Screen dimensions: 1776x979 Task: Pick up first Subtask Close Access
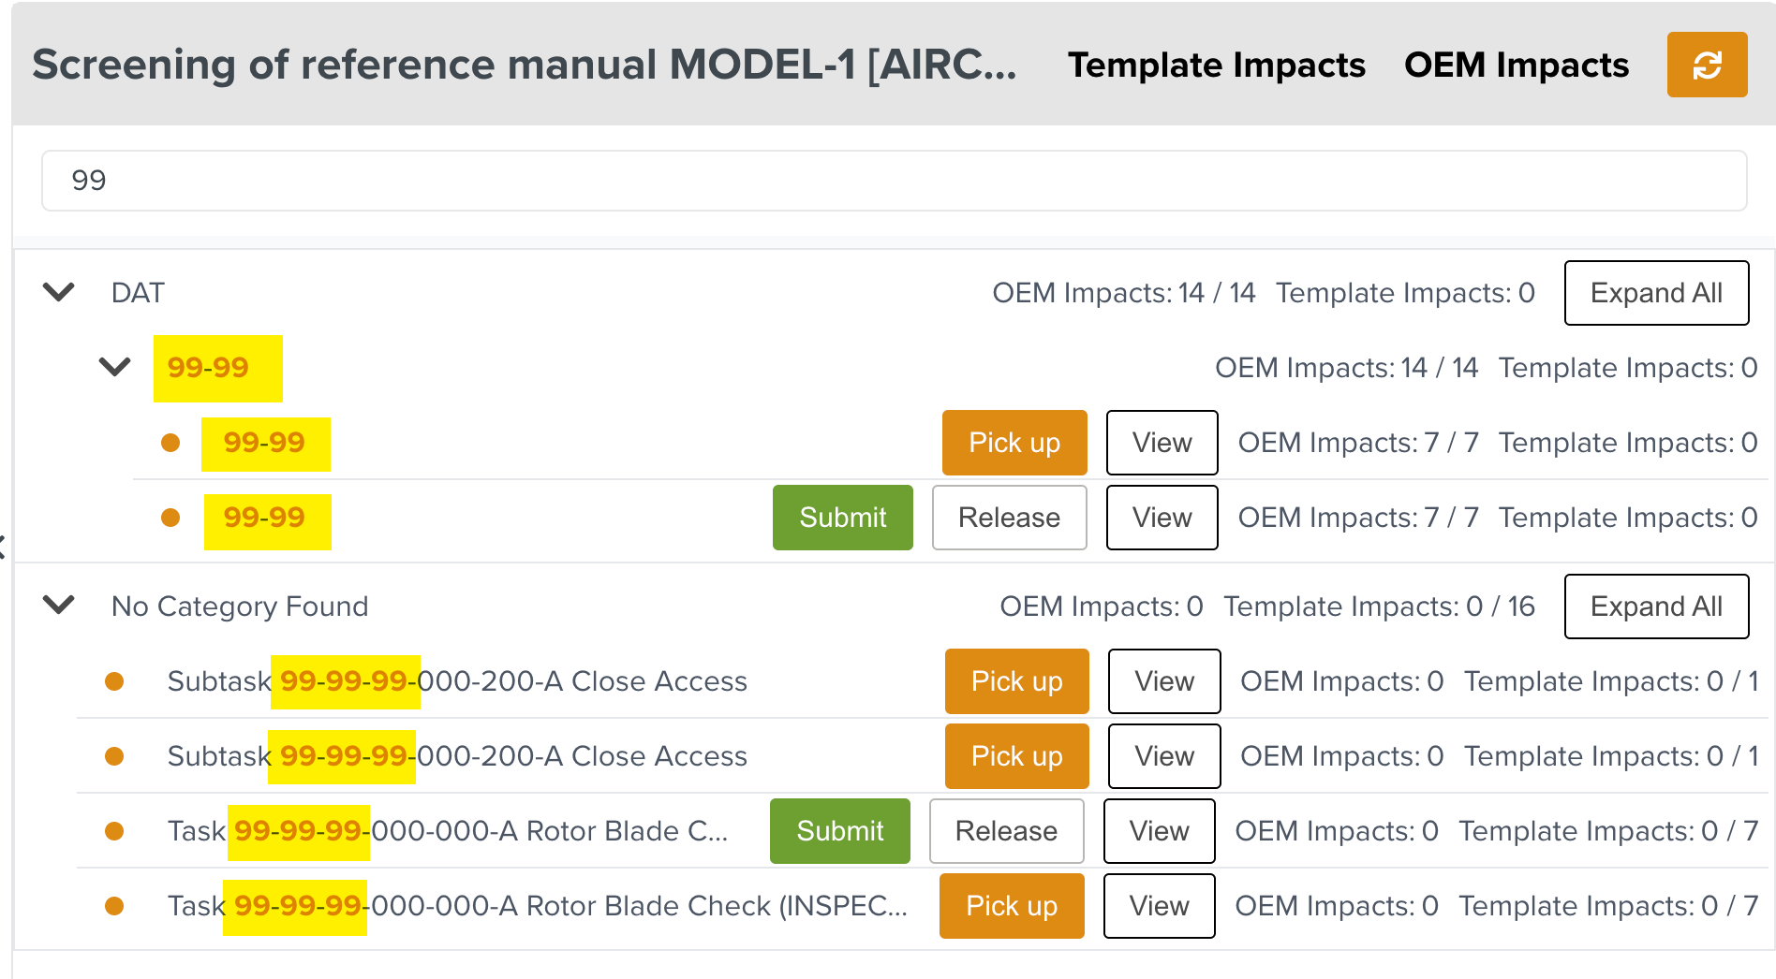point(1016,681)
